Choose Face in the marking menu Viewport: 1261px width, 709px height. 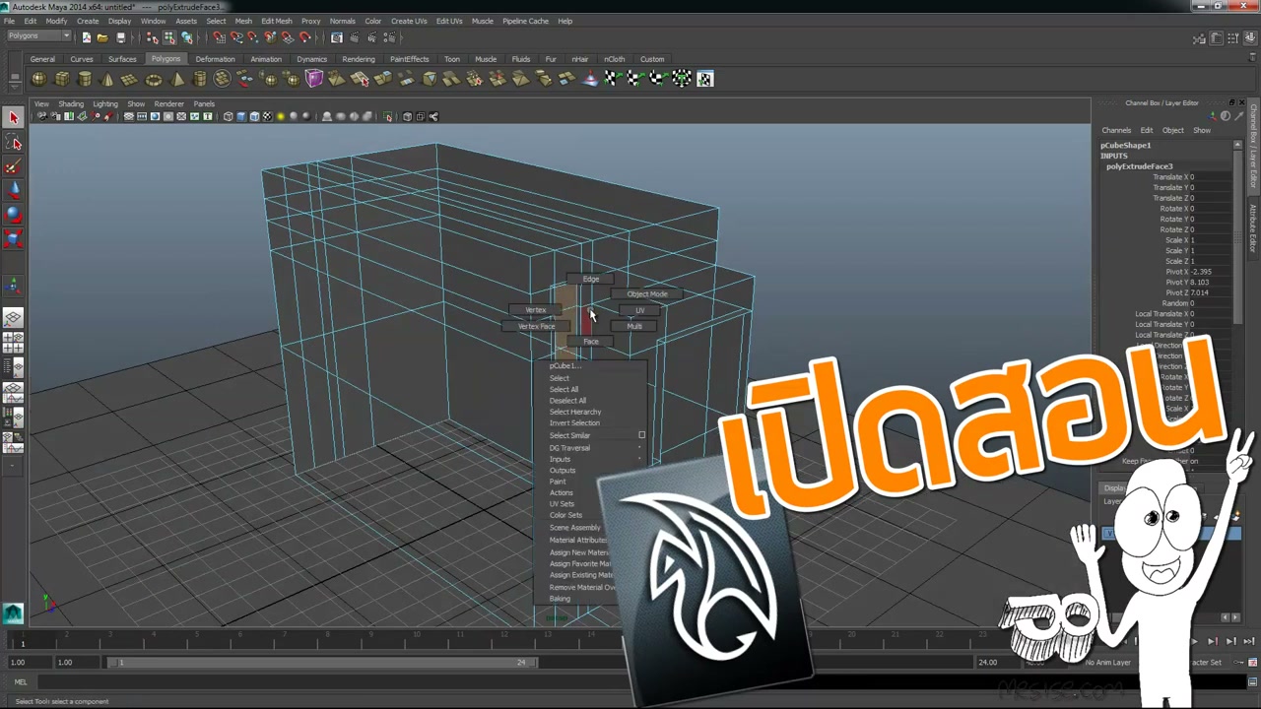point(590,342)
